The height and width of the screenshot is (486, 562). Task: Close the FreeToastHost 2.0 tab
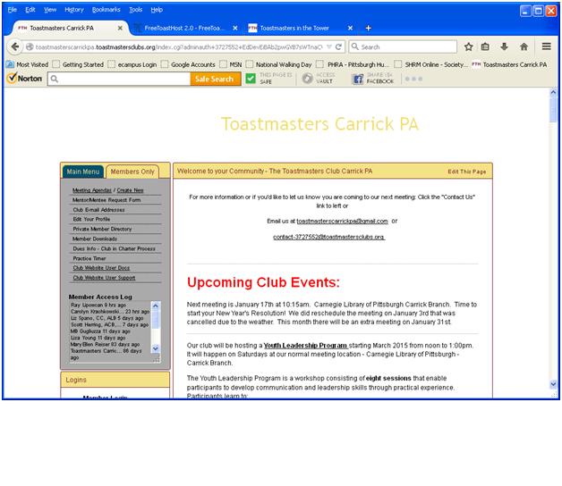pos(235,28)
